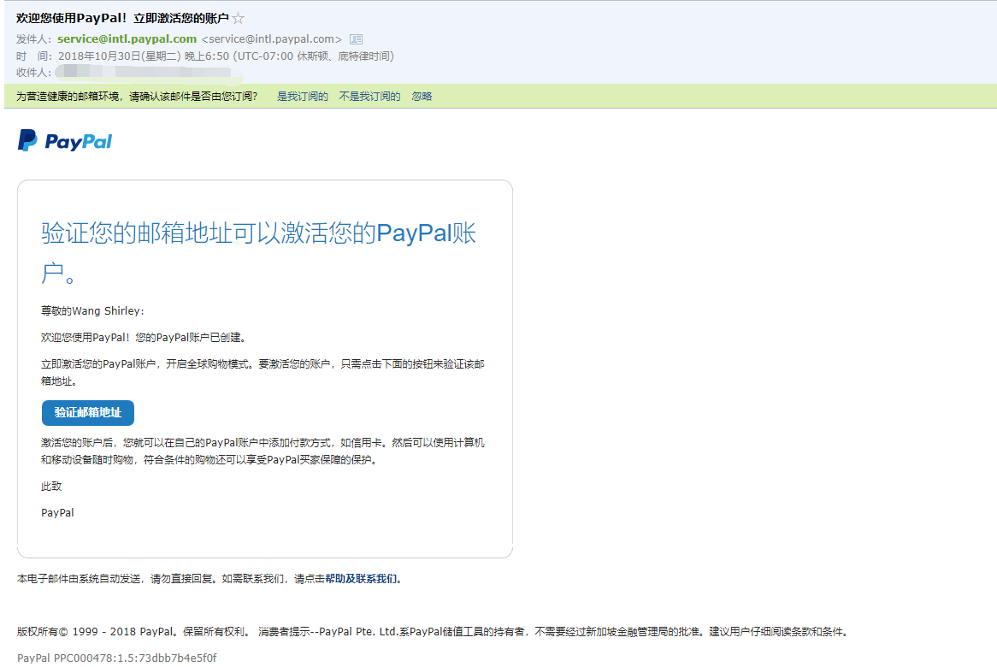Star this PayPal welcome email
The width and height of the screenshot is (997, 667).
pos(239,19)
